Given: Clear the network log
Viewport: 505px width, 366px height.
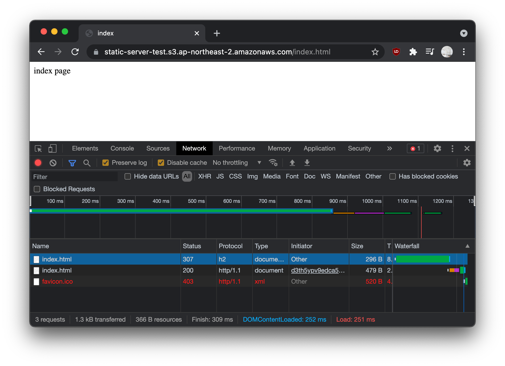Looking at the screenshot, I should [x=53, y=163].
